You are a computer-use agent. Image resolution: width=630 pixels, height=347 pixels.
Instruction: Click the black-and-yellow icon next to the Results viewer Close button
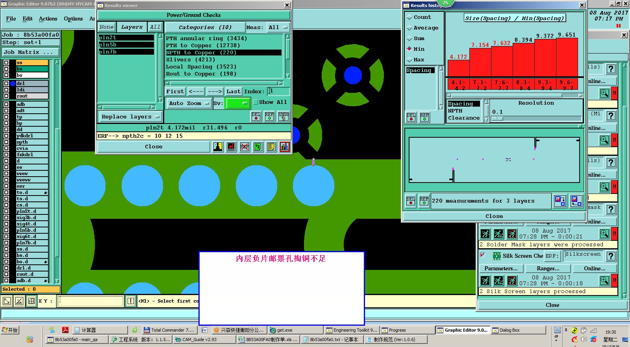[218, 147]
